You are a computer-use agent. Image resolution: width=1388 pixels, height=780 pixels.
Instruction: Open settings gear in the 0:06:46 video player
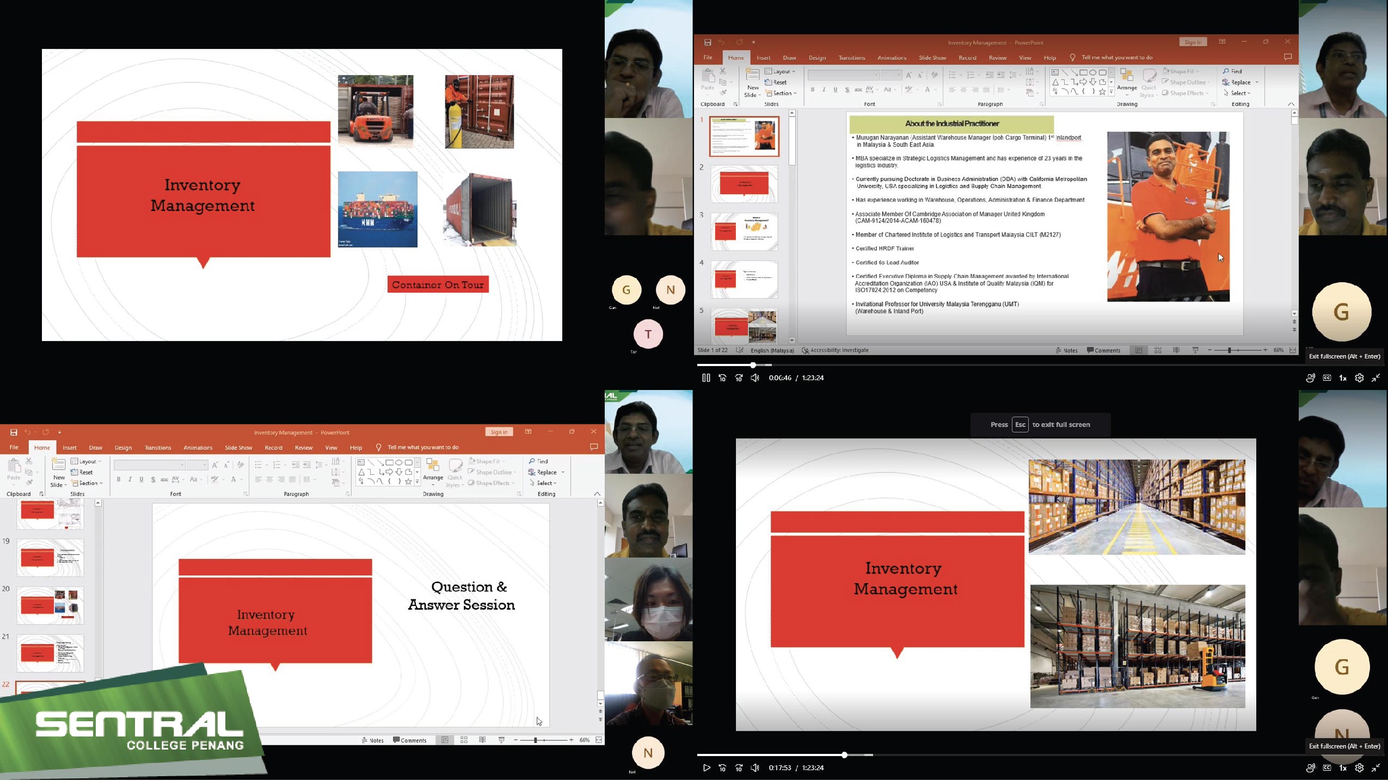coord(1359,378)
